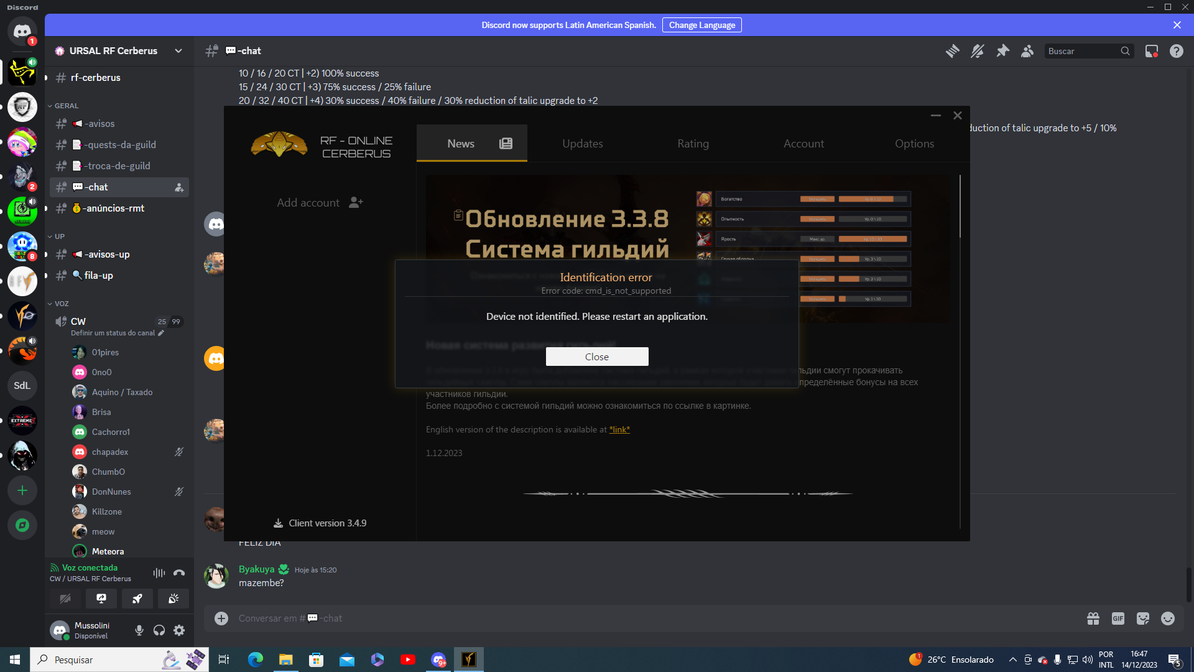Turn on camera in voice panel
Image resolution: width=1194 pixels, height=672 pixels.
65,599
